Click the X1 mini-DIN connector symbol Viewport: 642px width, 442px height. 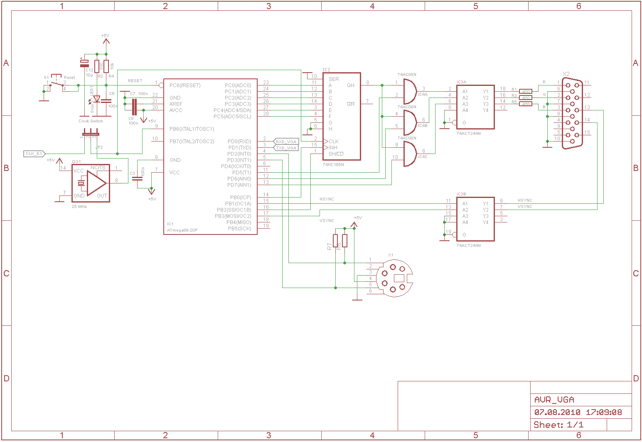(x=395, y=278)
